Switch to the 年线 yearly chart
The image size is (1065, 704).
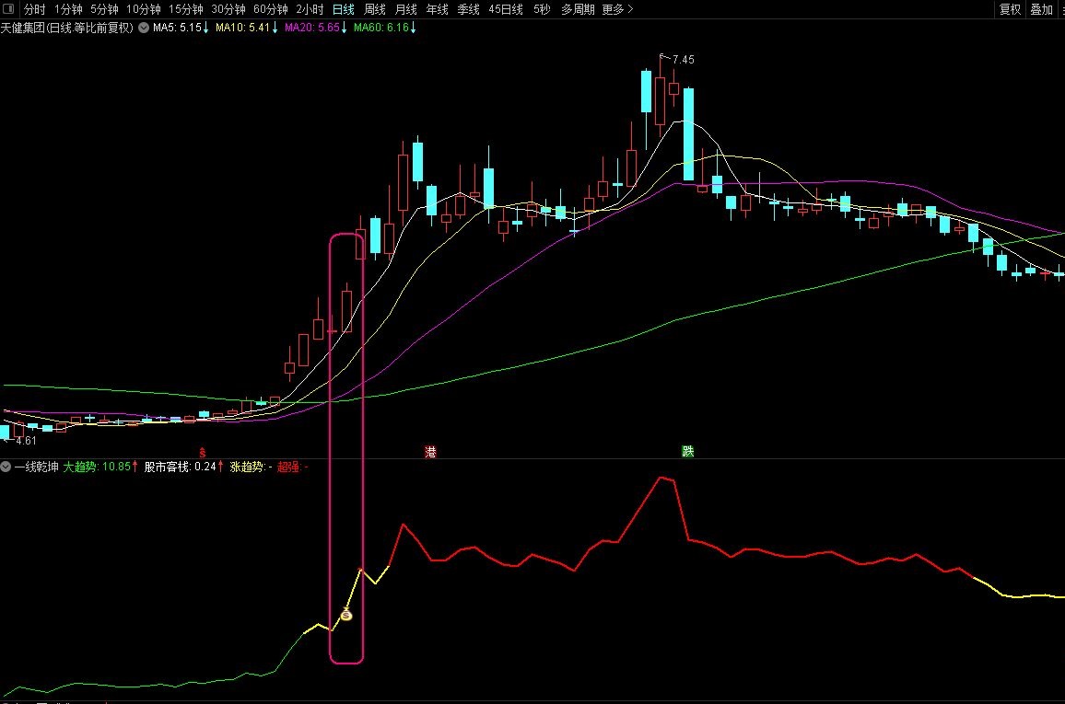click(437, 9)
